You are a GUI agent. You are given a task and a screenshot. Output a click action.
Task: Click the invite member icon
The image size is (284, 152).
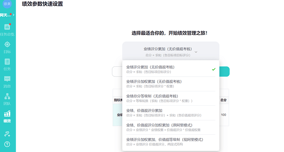click(x=7, y=134)
